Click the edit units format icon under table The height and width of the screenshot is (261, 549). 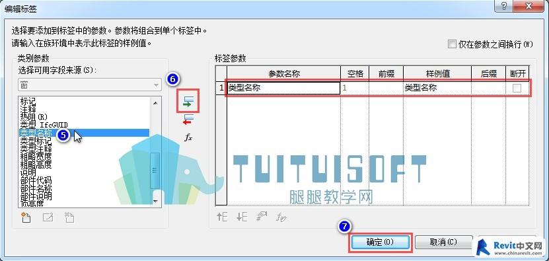pos(262,217)
